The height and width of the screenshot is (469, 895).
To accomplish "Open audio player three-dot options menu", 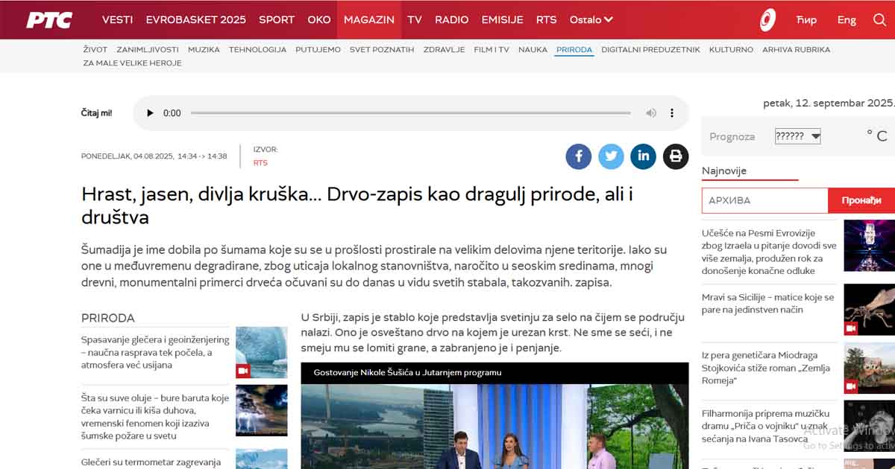I will [671, 113].
